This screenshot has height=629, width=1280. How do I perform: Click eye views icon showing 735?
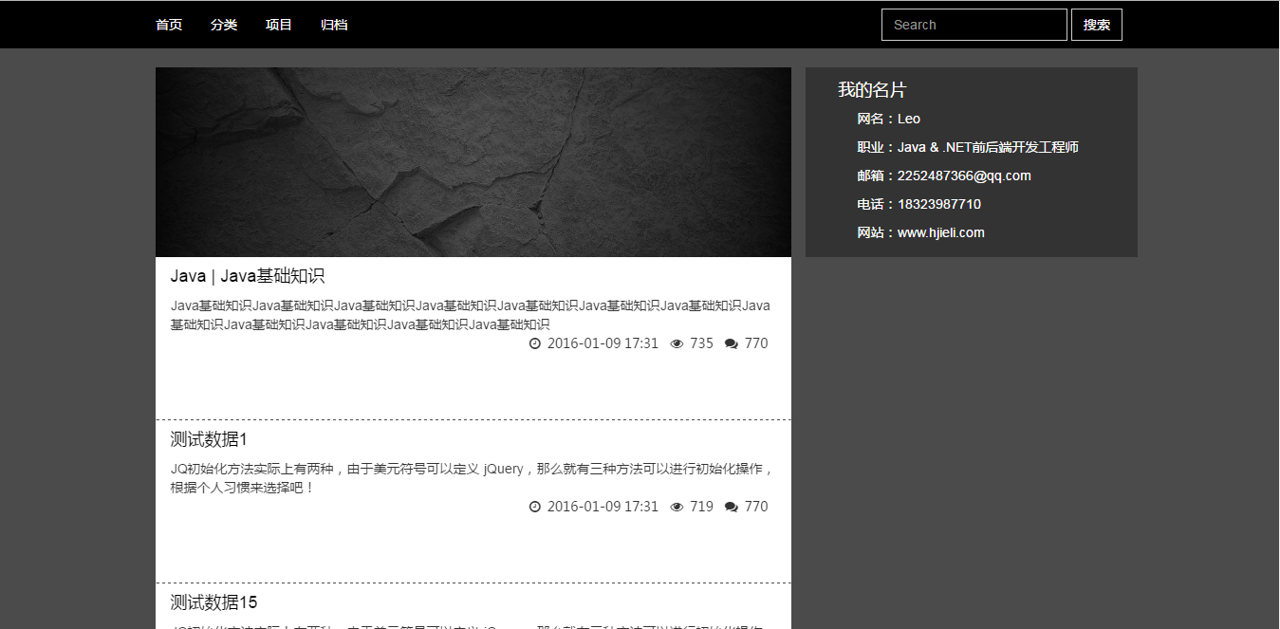[677, 343]
